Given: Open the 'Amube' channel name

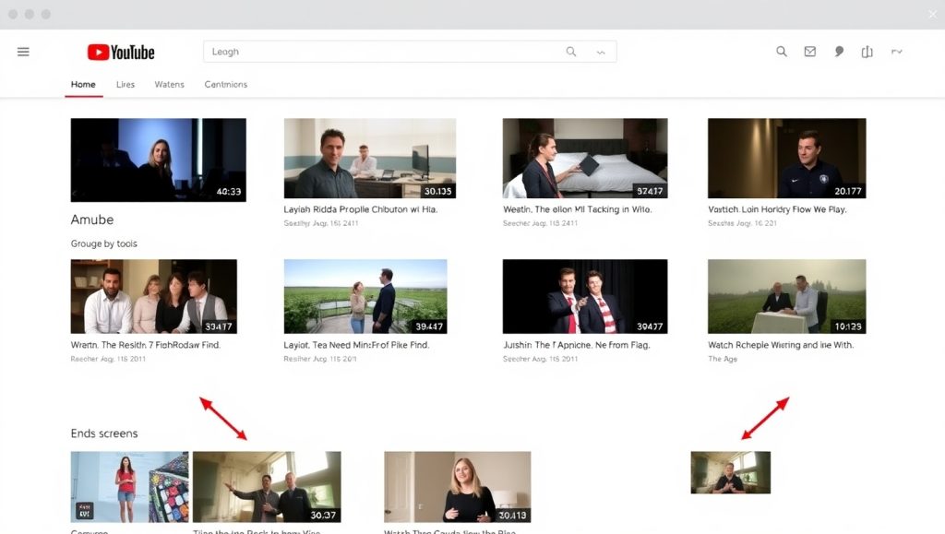Looking at the screenshot, I should pos(91,220).
